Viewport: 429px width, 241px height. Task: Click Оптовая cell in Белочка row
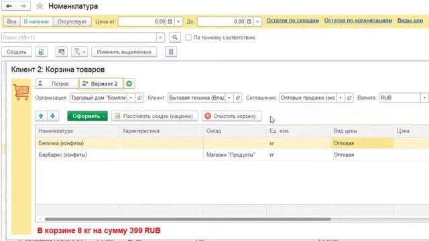tap(362, 143)
